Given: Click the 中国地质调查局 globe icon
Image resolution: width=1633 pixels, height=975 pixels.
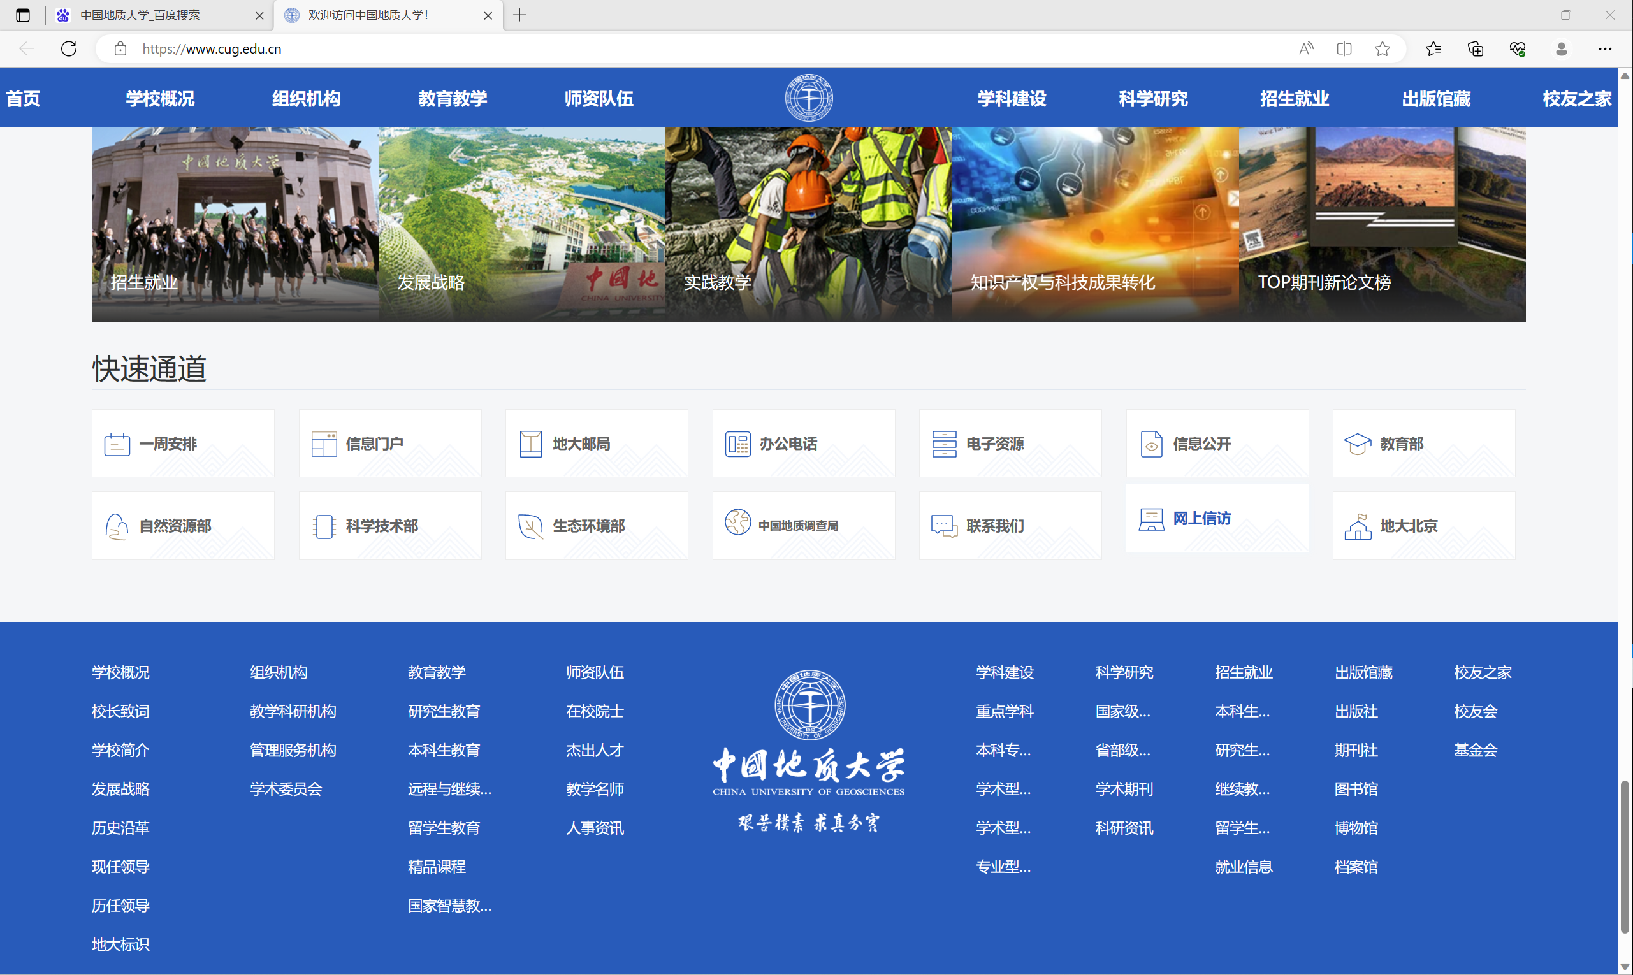Looking at the screenshot, I should pos(737,523).
